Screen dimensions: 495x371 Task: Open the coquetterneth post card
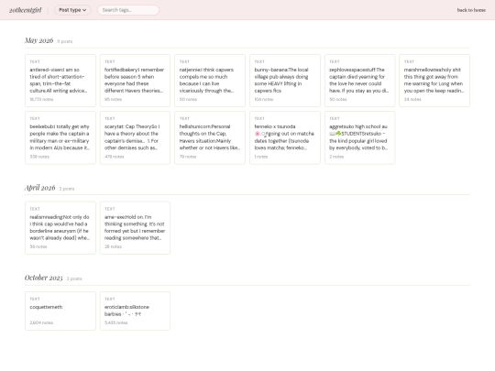(60, 311)
